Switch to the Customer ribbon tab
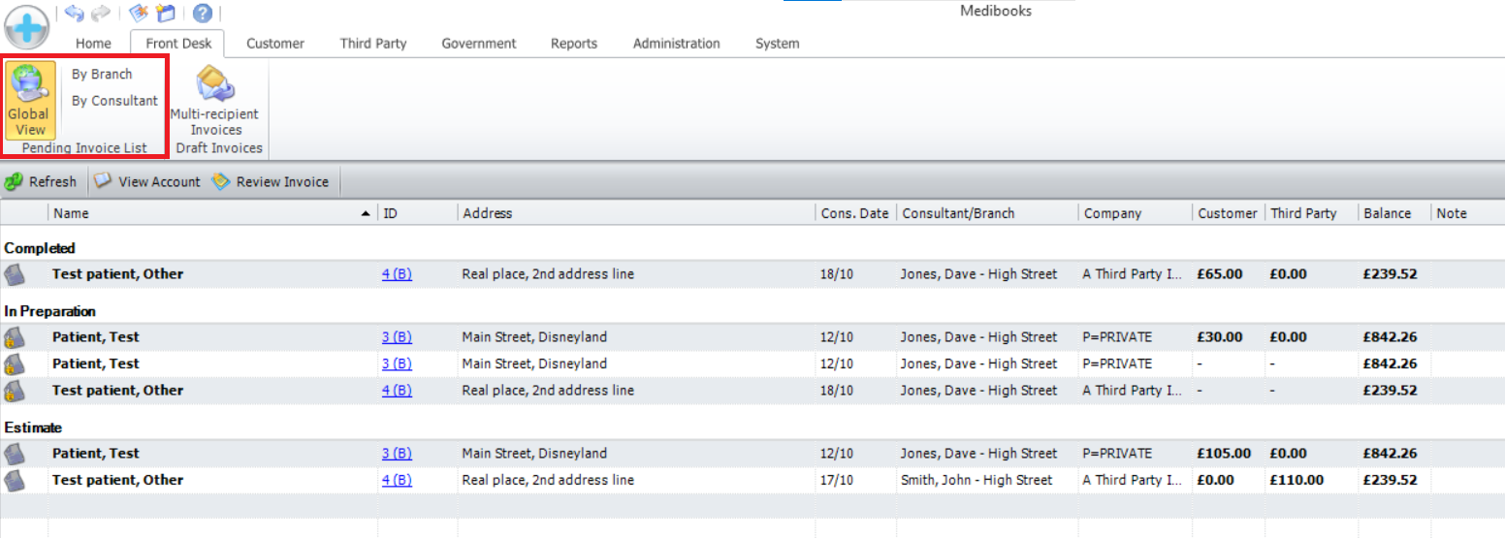 (275, 44)
